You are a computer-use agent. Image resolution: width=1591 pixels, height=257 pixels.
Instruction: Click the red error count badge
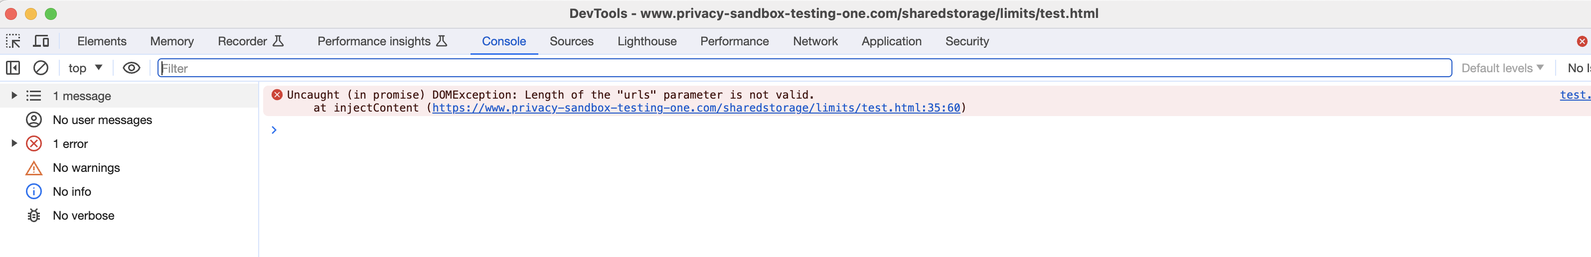(x=1582, y=41)
